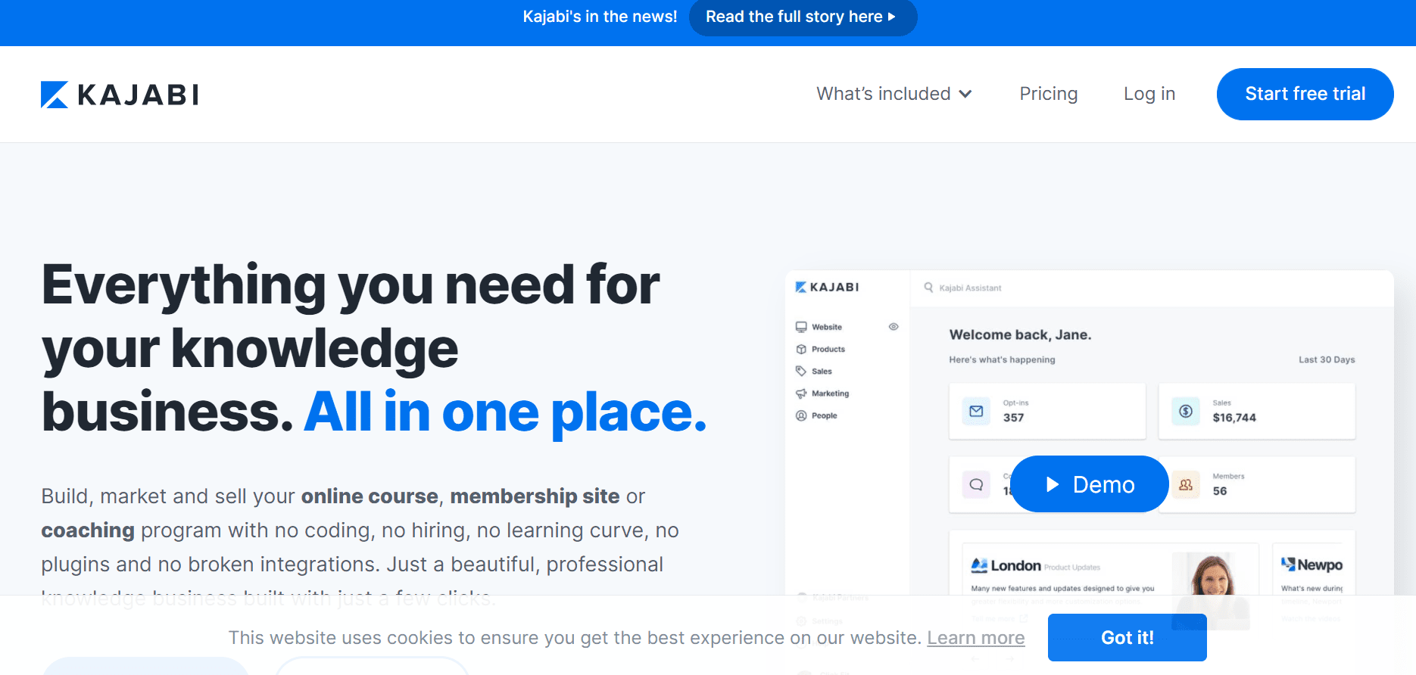Open the Learn more cookie link
This screenshot has height=675, width=1416.
tap(975, 638)
